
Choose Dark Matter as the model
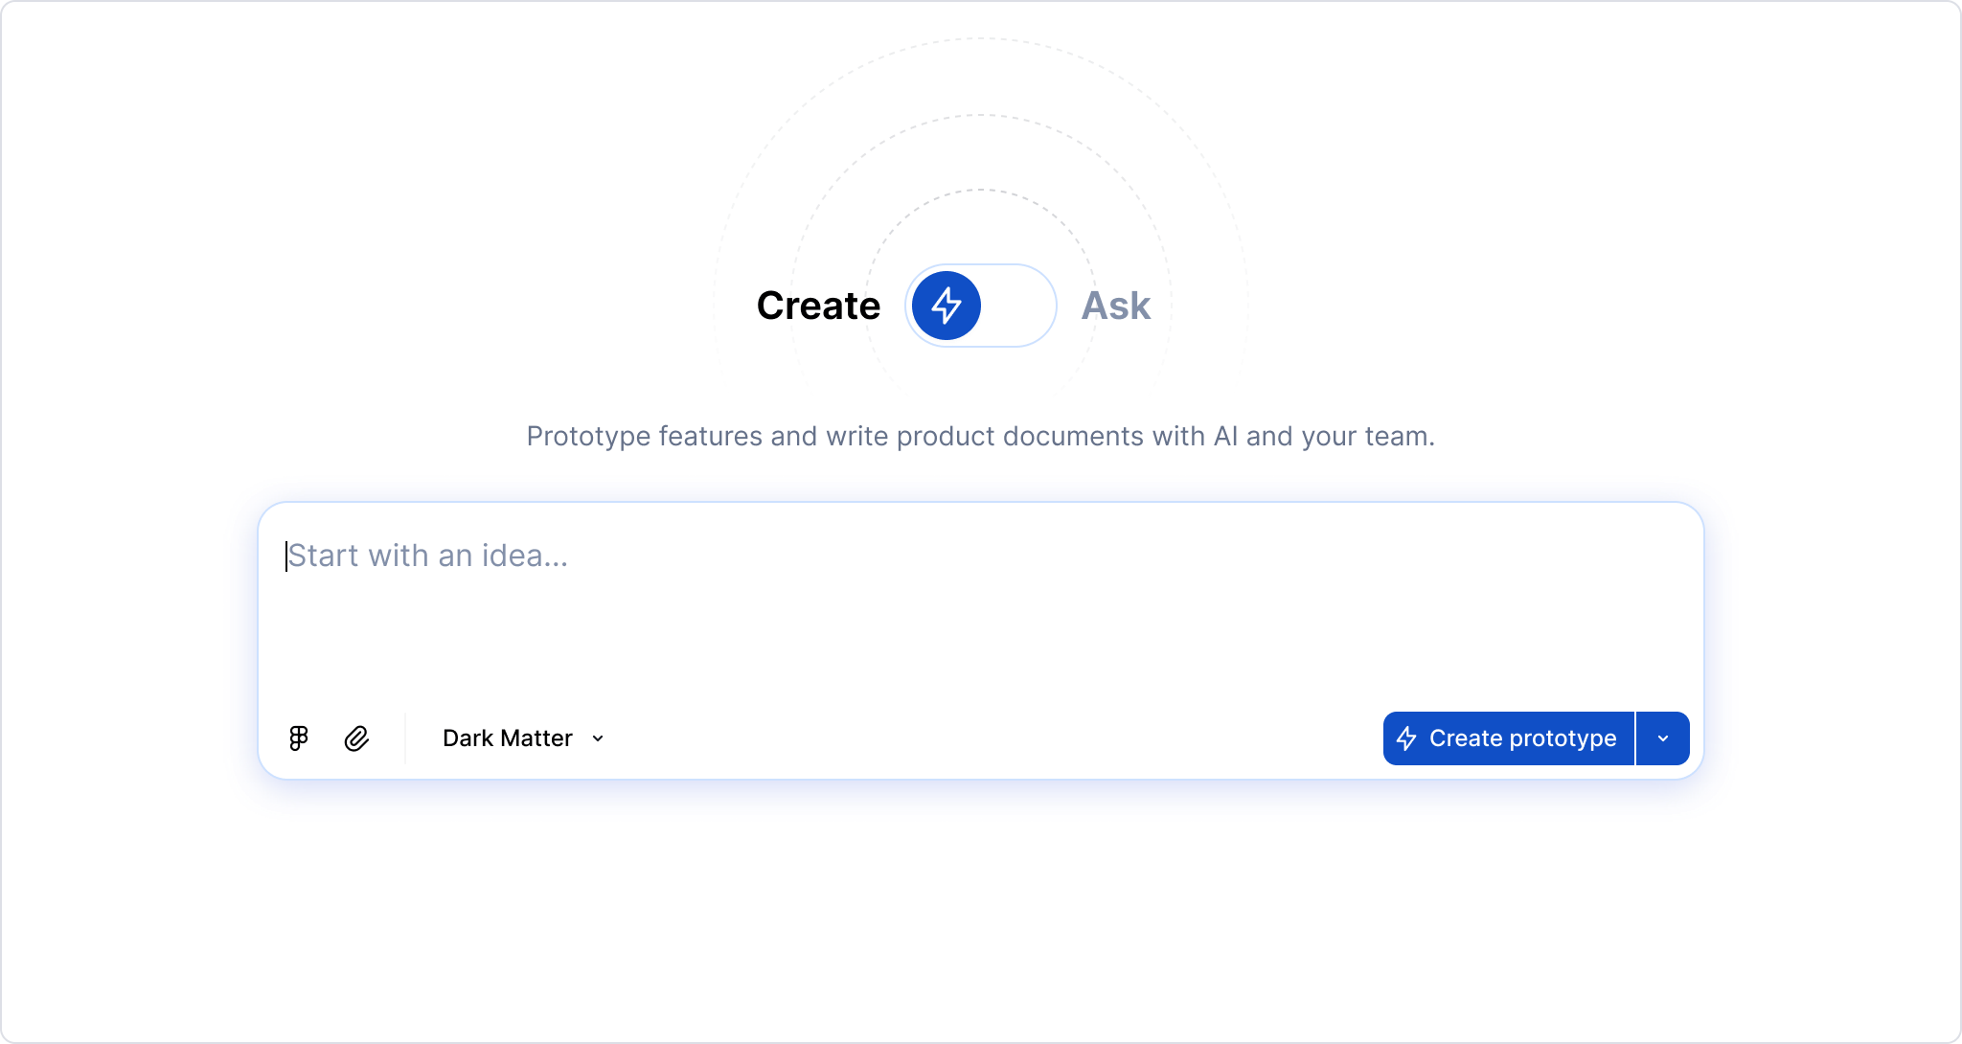point(506,738)
